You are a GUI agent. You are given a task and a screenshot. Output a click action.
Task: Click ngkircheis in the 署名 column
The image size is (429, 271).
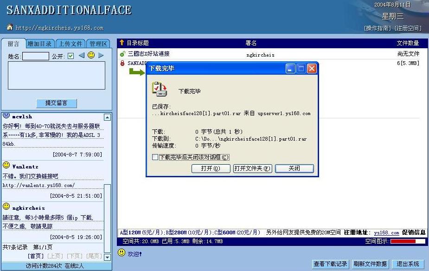click(260, 55)
